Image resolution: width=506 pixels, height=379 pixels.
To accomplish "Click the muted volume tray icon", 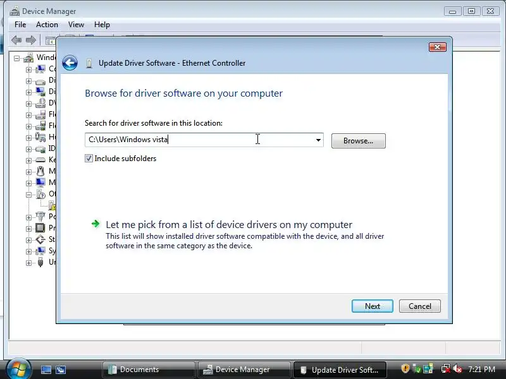I will click(457, 368).
